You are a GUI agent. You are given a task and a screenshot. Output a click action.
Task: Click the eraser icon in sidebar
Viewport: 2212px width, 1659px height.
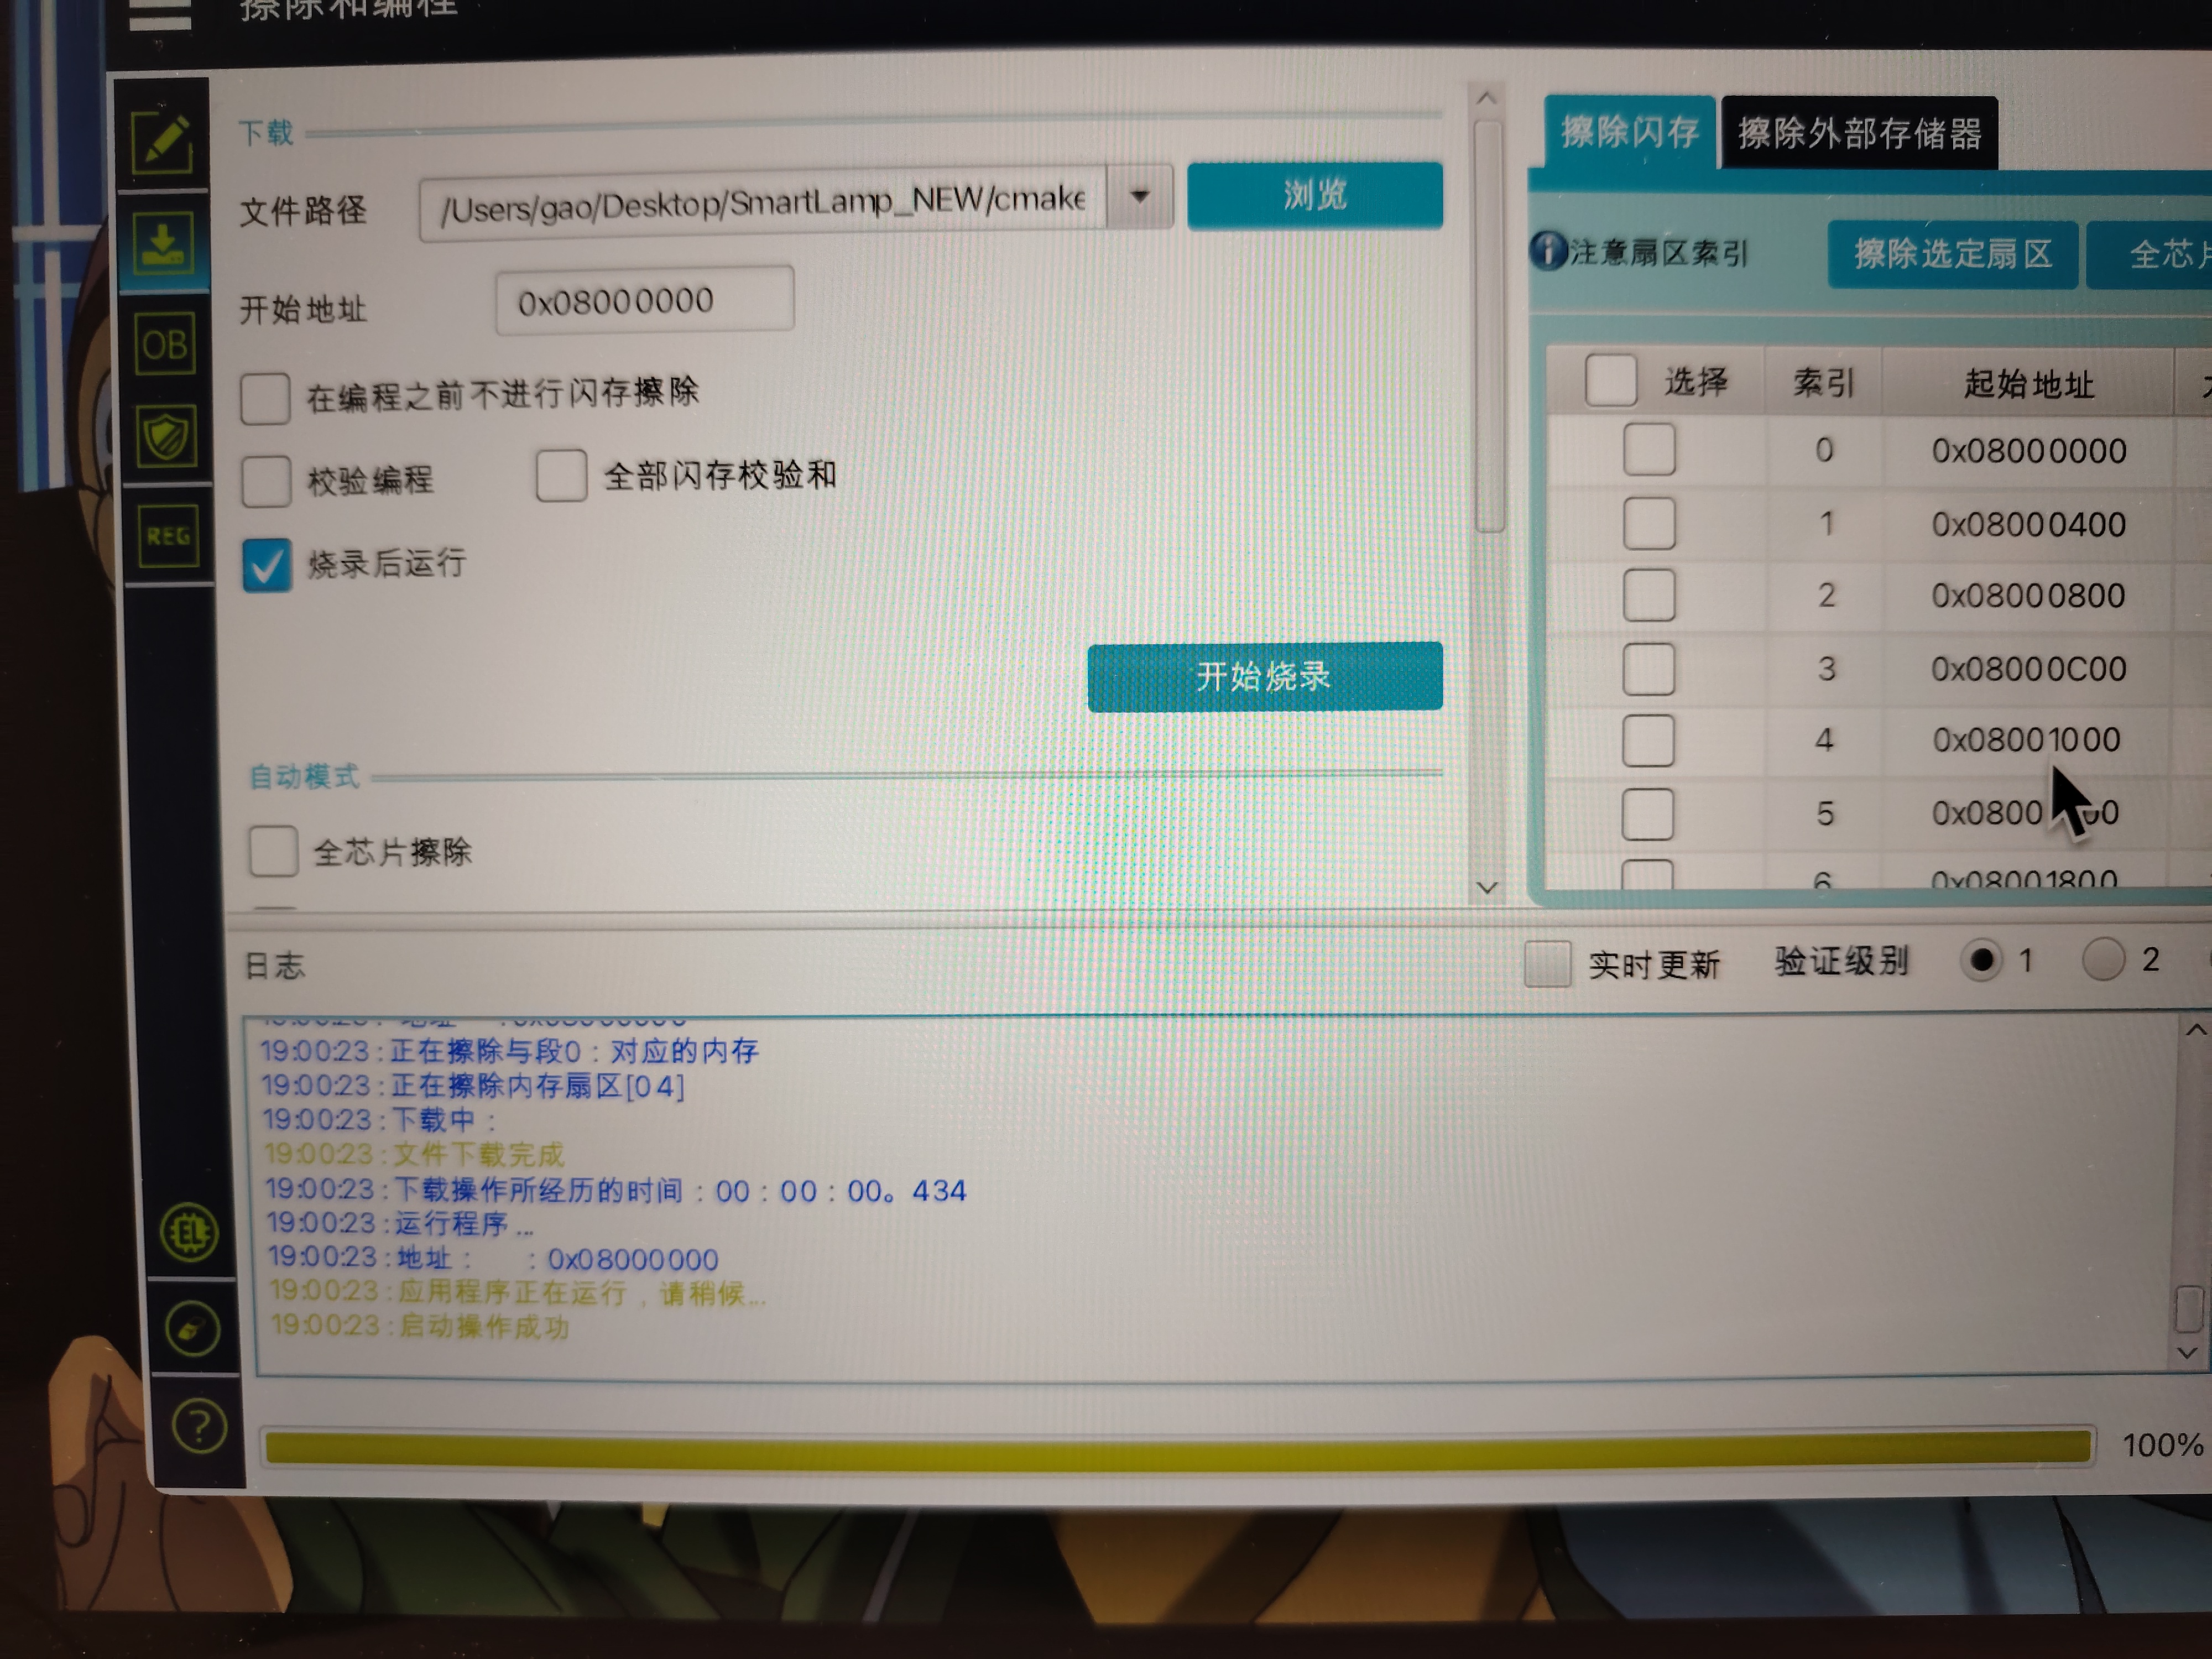pyautogui.click(x=192, y=1330)
